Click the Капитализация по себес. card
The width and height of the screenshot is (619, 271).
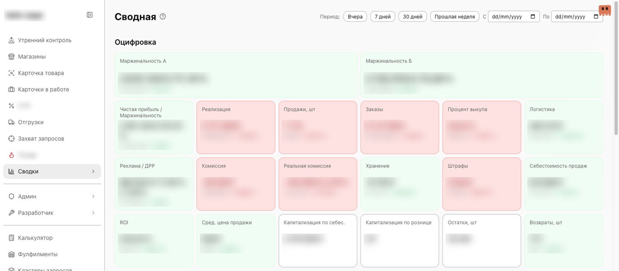pos(318,240)
